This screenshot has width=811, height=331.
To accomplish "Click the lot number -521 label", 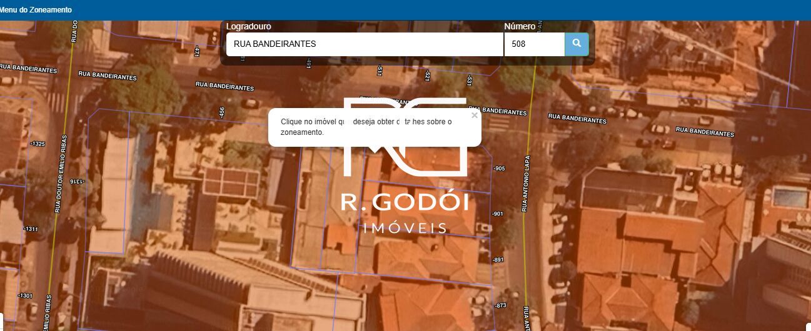I will click(428, 76).
